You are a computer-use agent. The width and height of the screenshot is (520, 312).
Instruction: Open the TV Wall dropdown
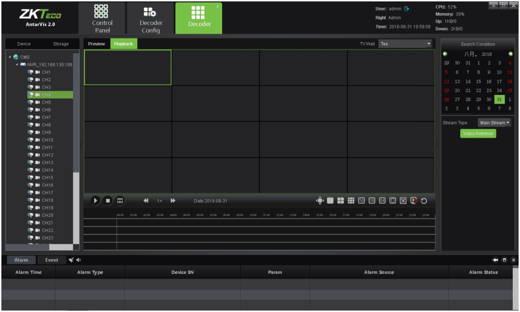pos(428,44)
